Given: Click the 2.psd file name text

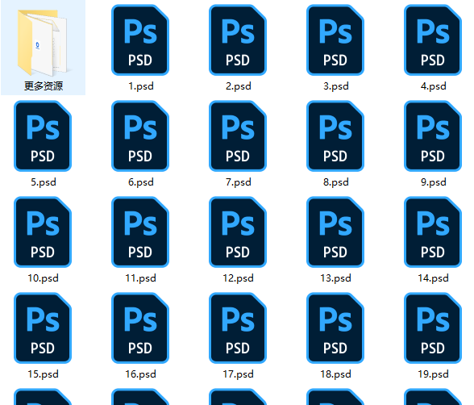Looking at the screenshot, I should (239, 86).
